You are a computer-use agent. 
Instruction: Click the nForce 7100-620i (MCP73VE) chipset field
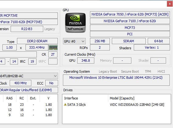click(29, 22)
